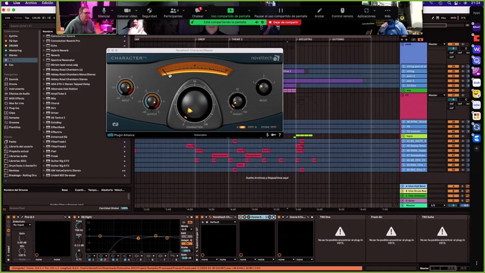The image size is (485, 273).
Task: Toggle Pro-Q 3 device activator
Action: tap(14, 217)
